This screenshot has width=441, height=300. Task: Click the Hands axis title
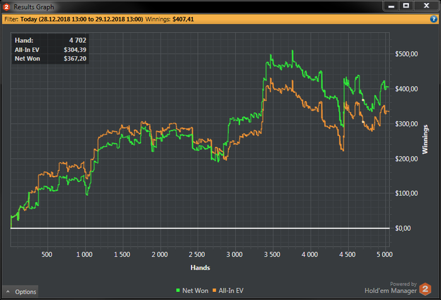click(x=200, y=268)
